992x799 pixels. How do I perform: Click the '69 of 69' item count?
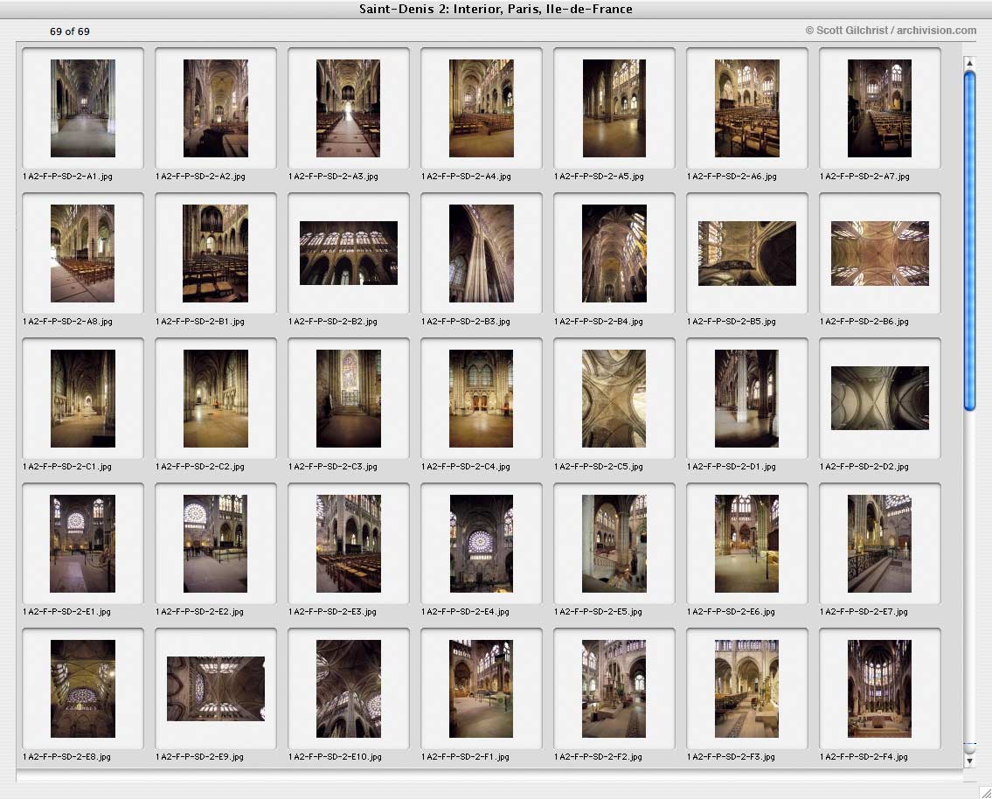pos(70,31)
